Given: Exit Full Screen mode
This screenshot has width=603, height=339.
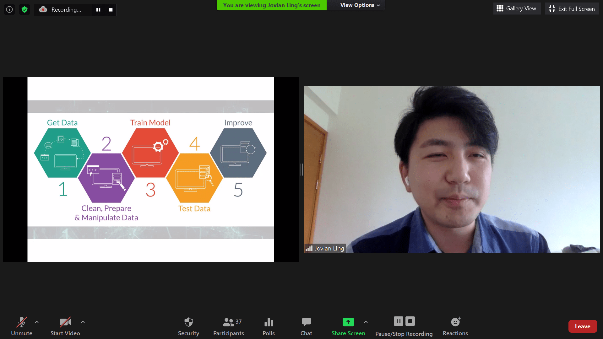Looking at the screenshot, I should point(572,9).
